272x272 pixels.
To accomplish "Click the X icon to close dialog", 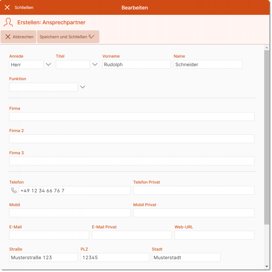I will point(7,7).
